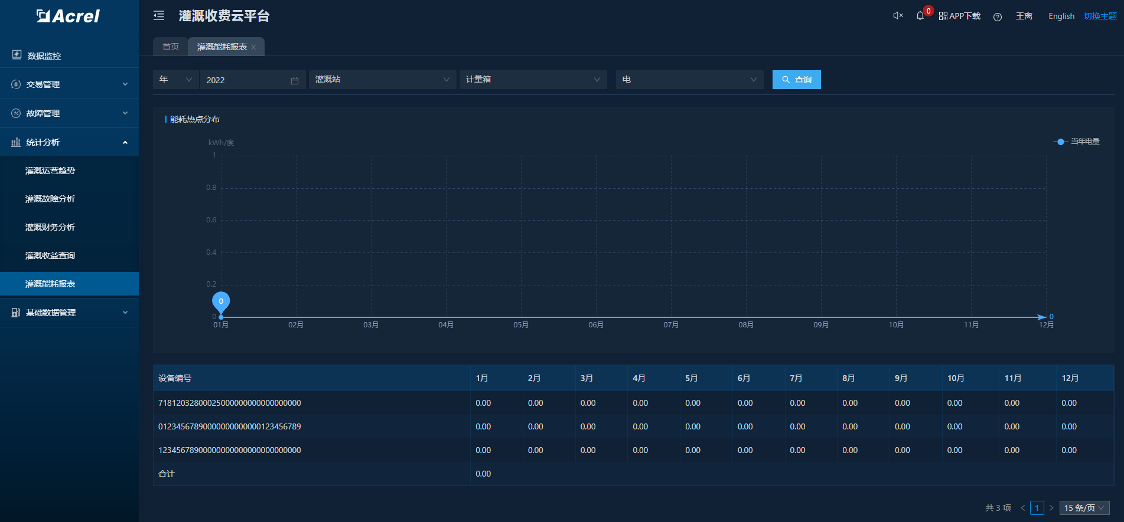Open the 计量箱 dropdown
The width and height of the screenshot is (1124, 522).
[x=533, y=80]
